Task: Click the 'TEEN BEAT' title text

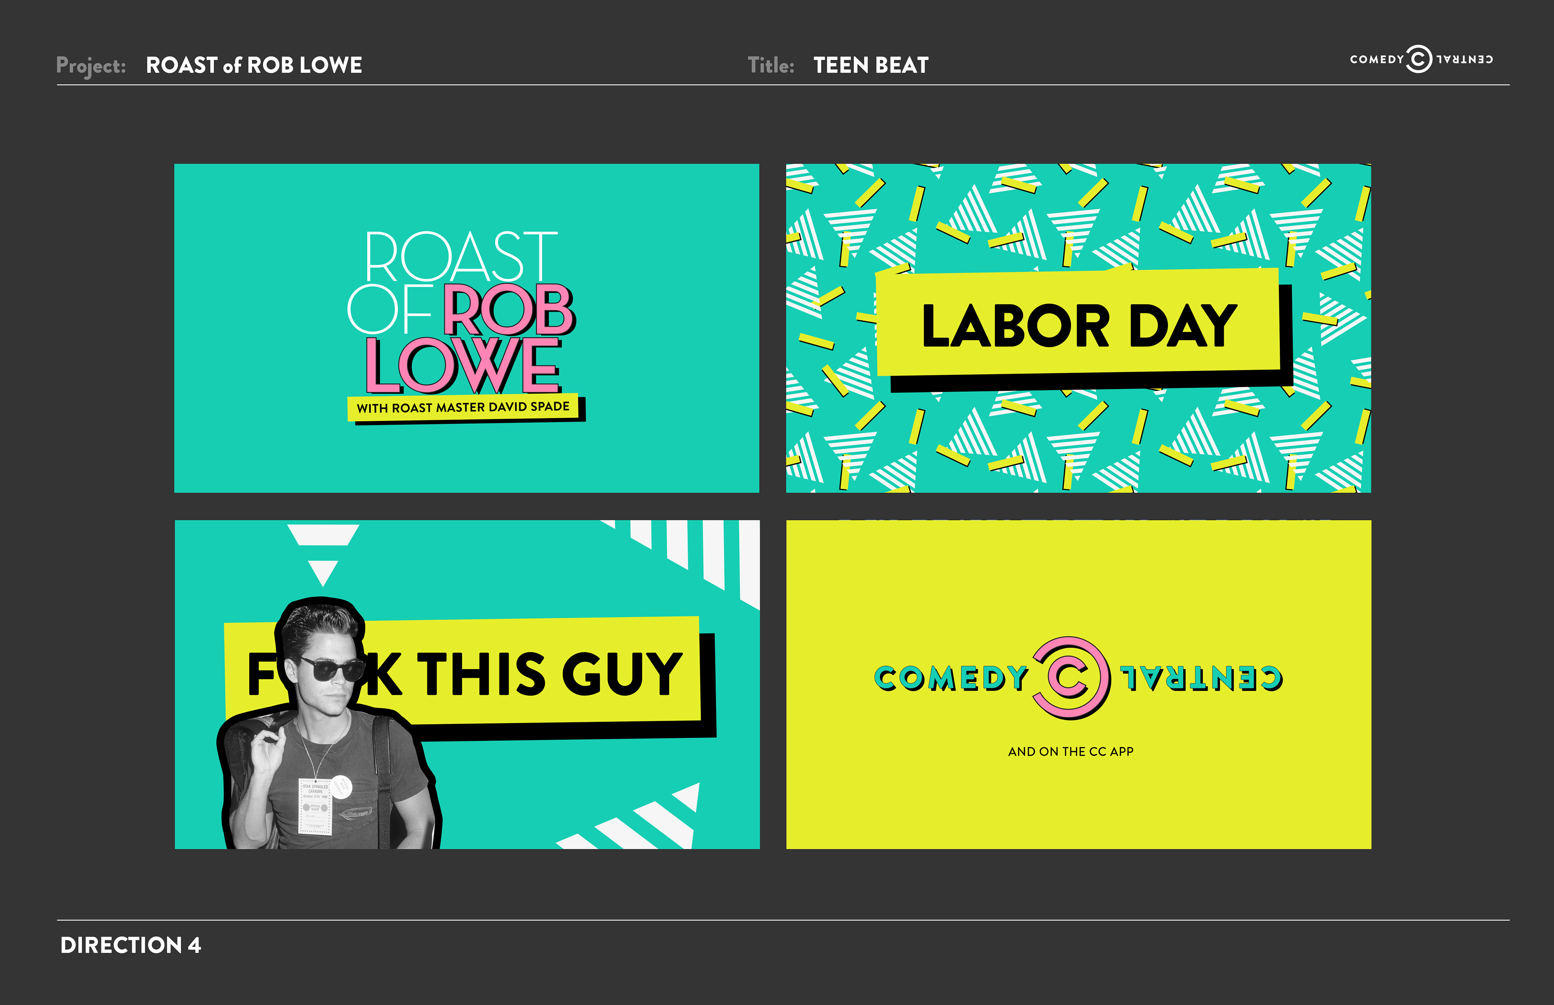Action: click(x=871, y=65)
